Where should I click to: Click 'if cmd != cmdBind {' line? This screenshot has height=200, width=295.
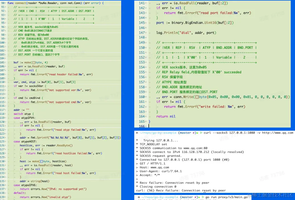click(28, 98)
